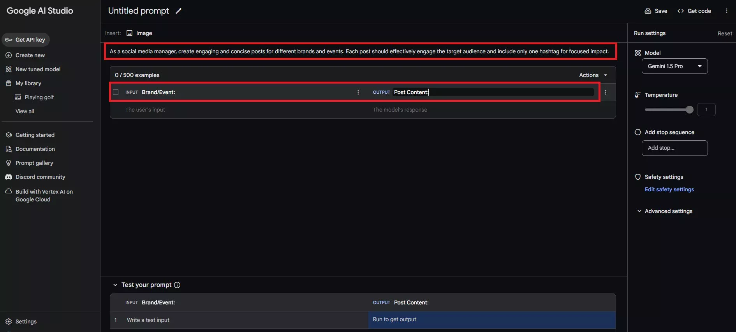Open the Brand/Event column options menu

[x=358, y=92]
